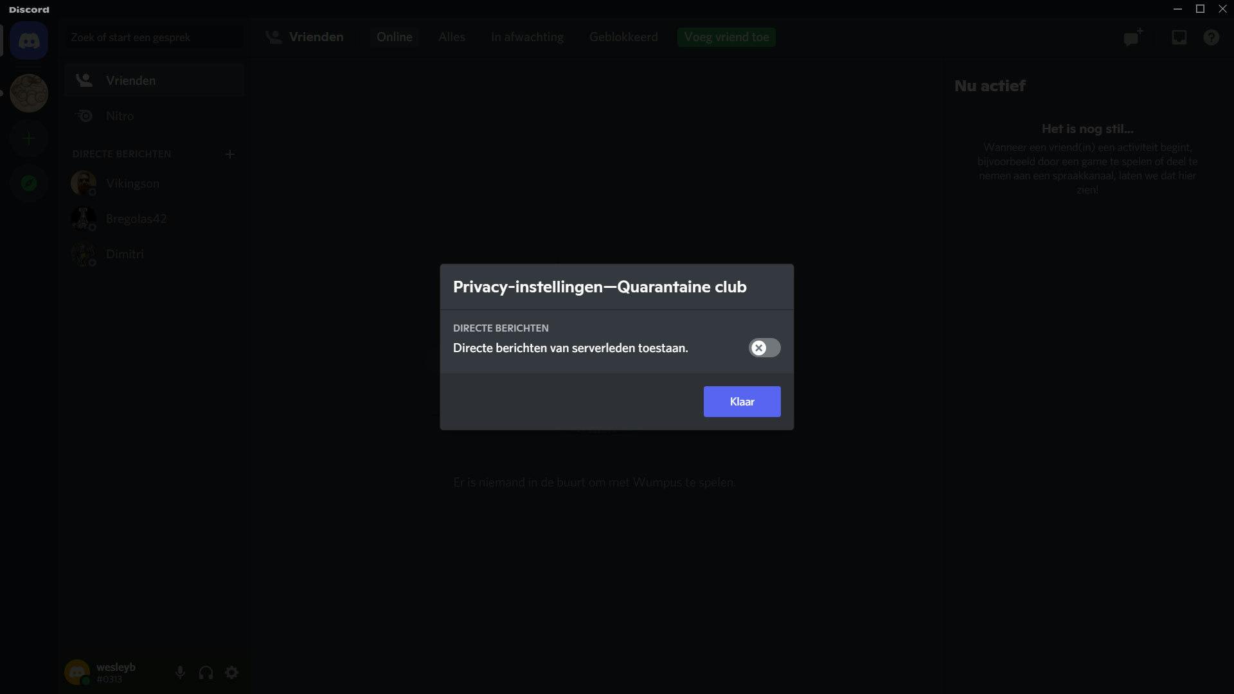Open the Nitro page

(x=120, y=116)
